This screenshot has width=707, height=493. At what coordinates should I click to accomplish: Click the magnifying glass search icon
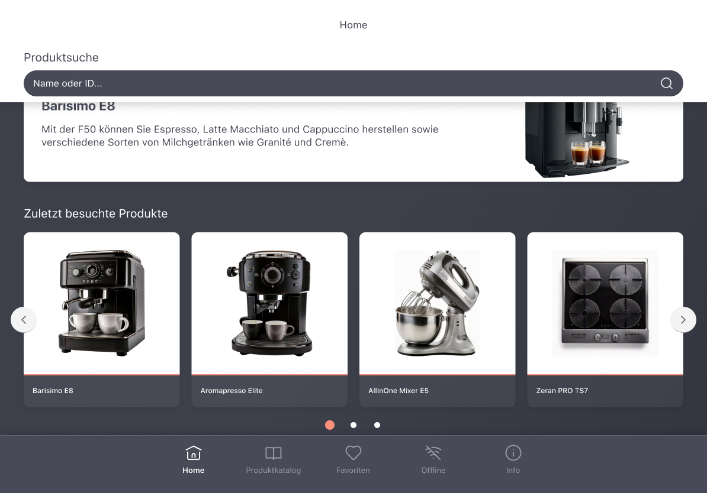pos(666,83)
